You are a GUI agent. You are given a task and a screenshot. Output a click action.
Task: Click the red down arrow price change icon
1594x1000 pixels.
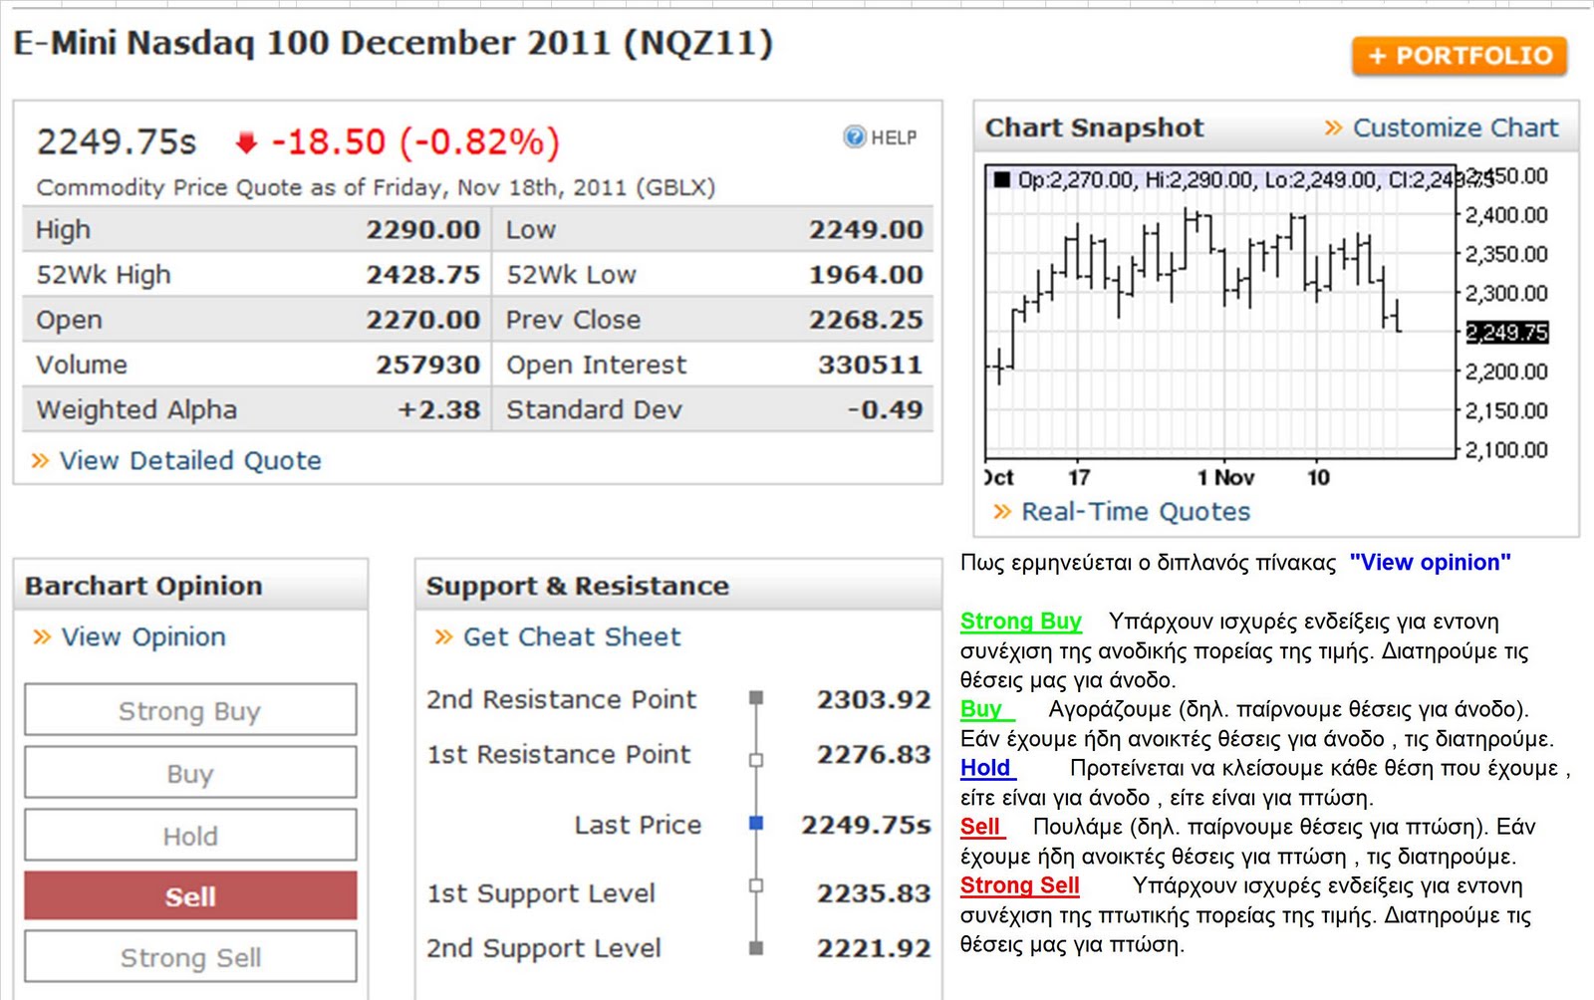tap(246, 143)
